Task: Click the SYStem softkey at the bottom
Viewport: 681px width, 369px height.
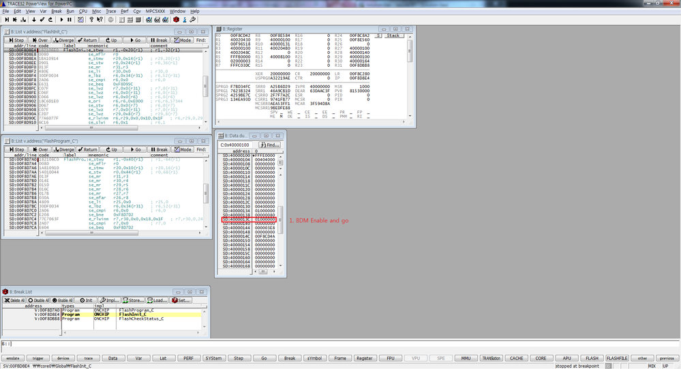Action: [213, 358]
